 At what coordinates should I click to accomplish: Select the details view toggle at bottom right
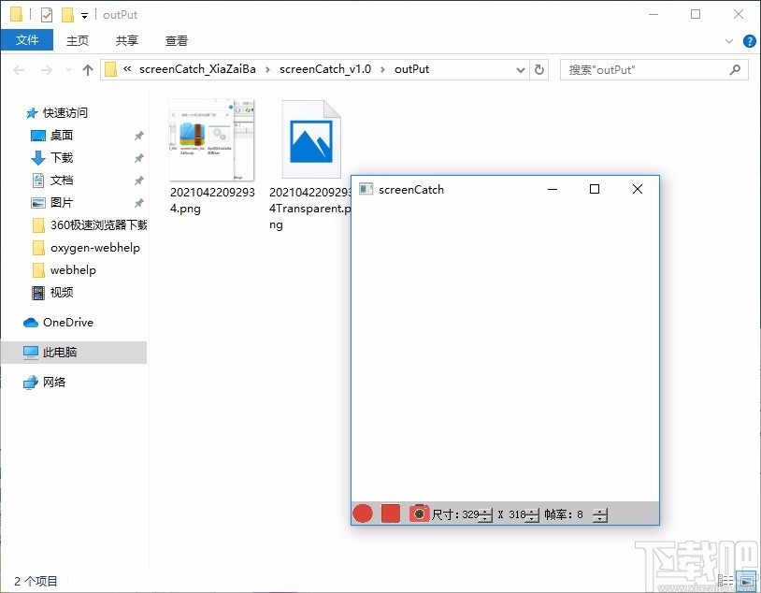(727, 580)
